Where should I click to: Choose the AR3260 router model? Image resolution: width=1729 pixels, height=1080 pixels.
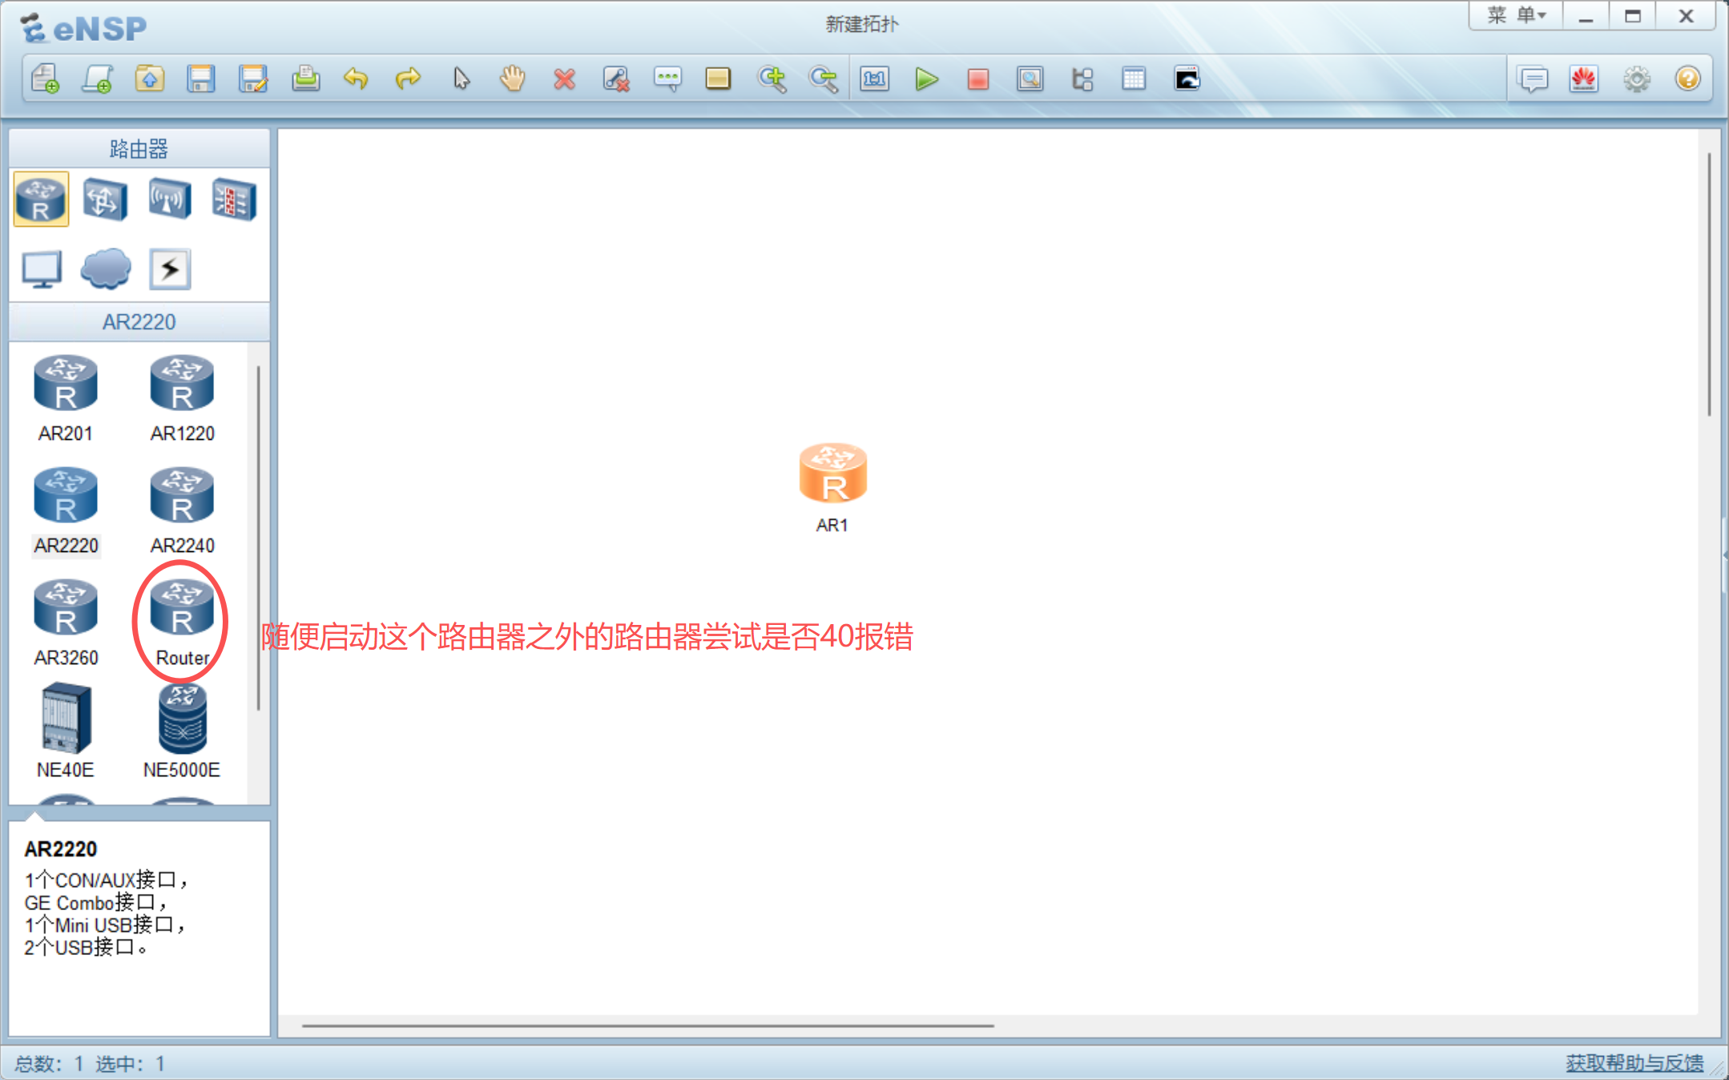click(66, 623)
